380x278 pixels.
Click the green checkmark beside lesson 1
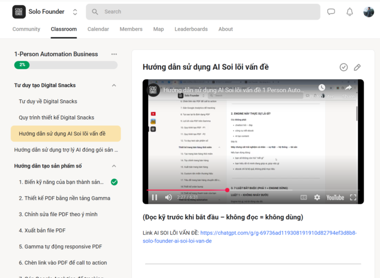[x=114, y=182]
